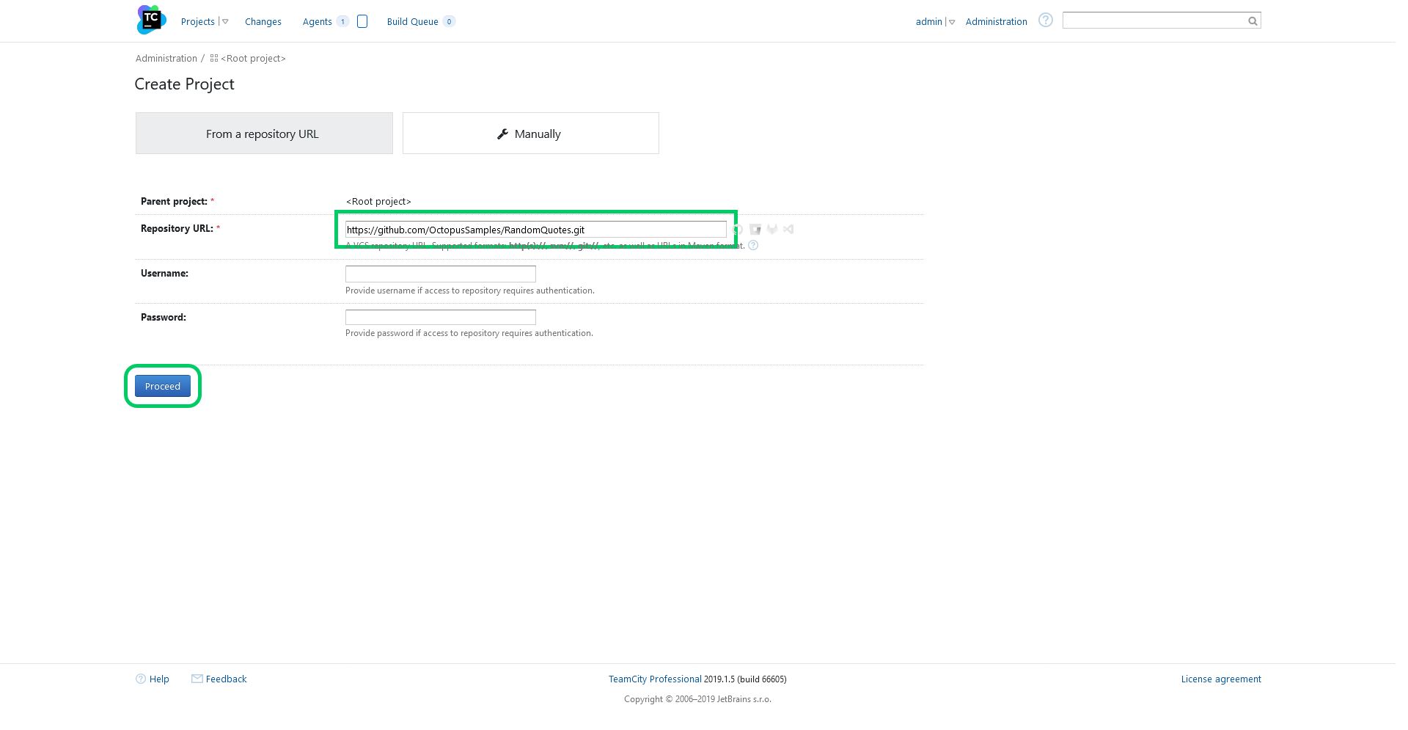The width and height of the screenshot is (1408, 730).
Task: Click the TeamCity logo icon
Action: click(151, 20)
